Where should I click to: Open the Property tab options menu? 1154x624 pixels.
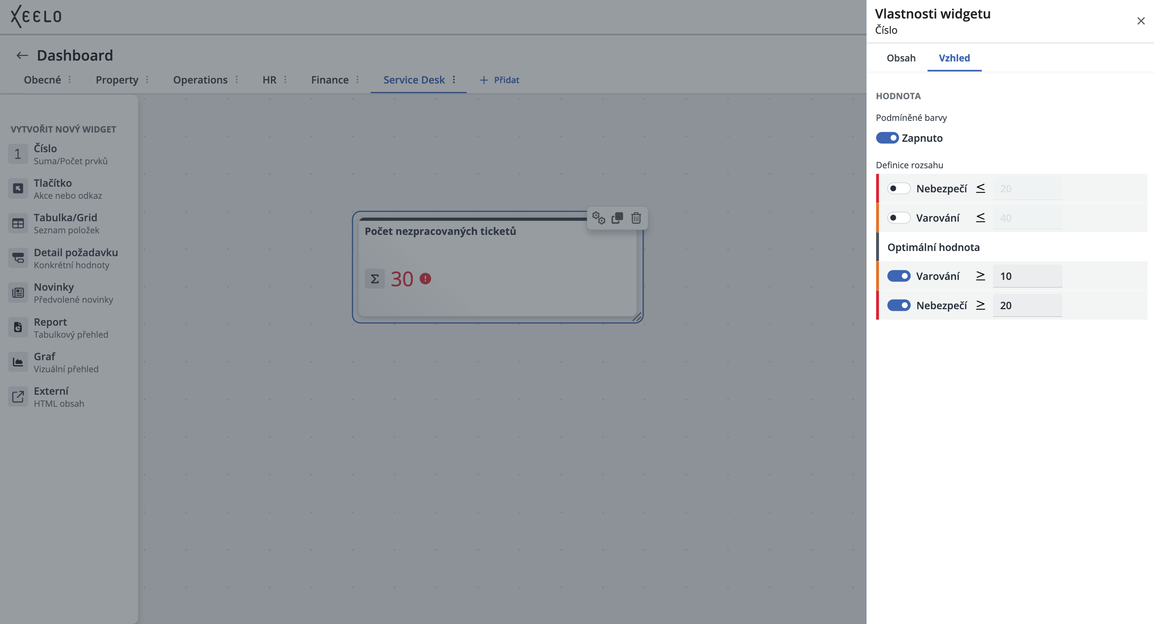147,80
